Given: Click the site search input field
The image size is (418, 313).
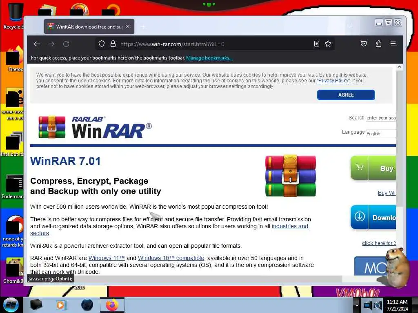Looking at the screenshot, I should [381, 118].
